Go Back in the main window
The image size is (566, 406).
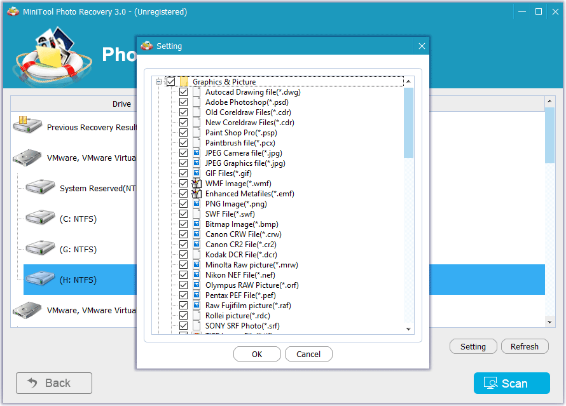54,383
